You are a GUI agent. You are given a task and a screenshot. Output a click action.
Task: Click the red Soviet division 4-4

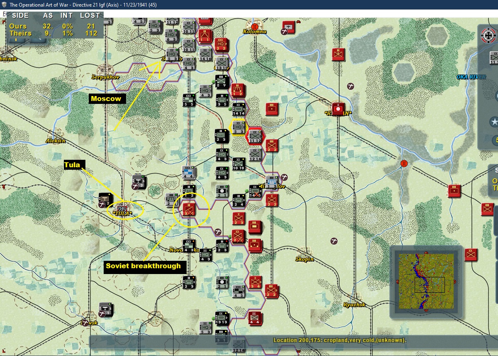click(x=255, y=318)
